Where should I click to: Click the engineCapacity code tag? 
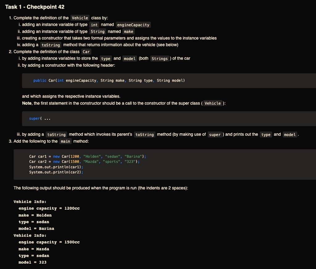click(133, 25)
